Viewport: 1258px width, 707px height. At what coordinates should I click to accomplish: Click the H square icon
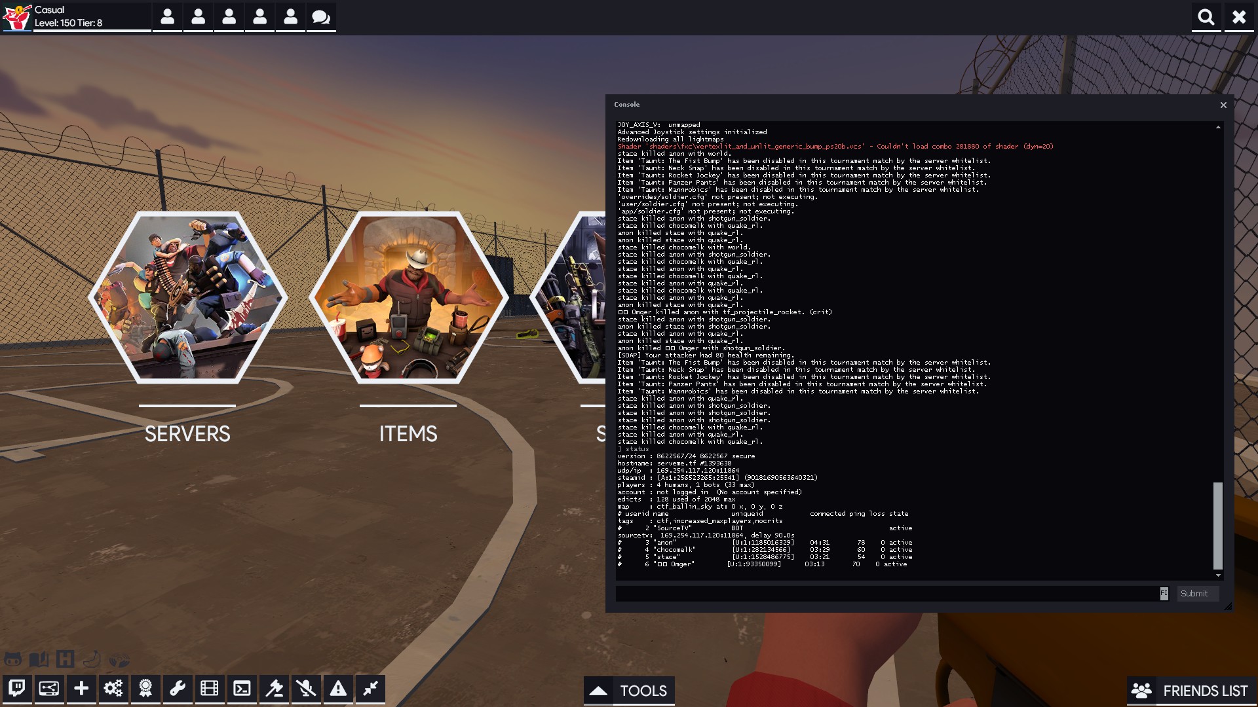coord(65,659)
